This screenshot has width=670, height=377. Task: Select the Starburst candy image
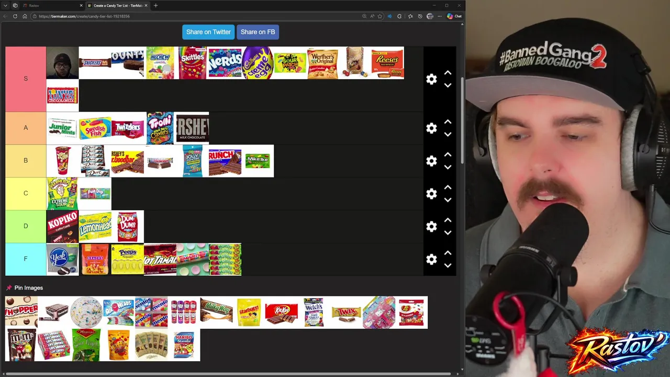[249, 313]
